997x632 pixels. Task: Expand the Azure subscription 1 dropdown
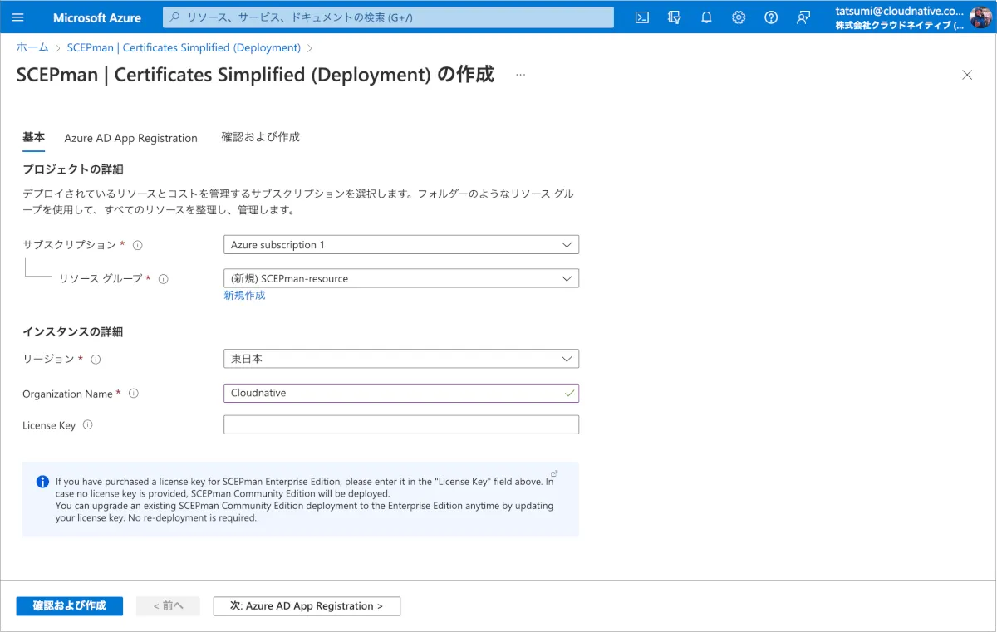[400, 245]
